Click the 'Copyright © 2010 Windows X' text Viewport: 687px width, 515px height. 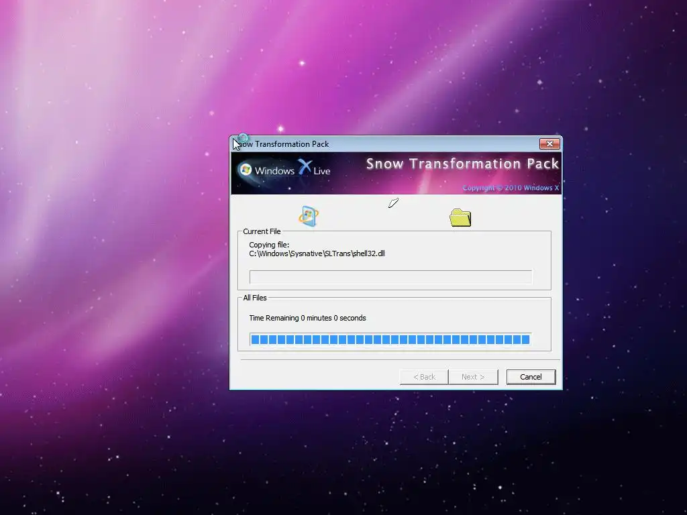(x=511, y=188)
